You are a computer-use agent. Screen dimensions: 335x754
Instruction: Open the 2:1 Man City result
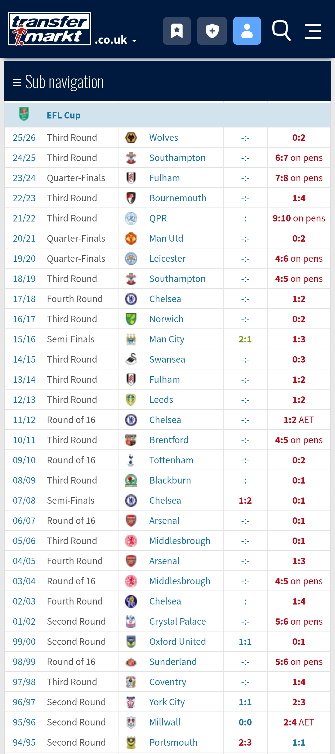tap(245, 339)
